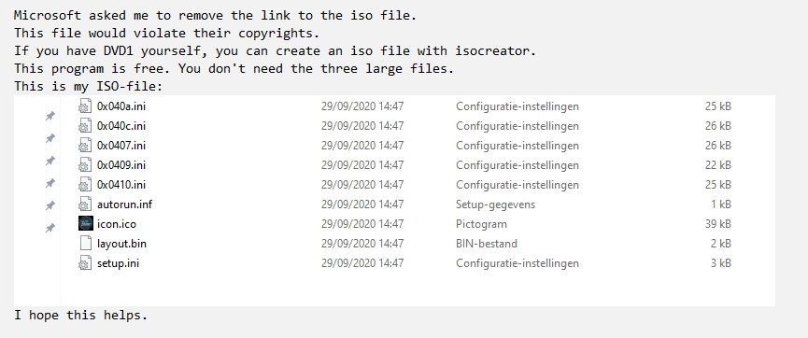Click the Pictogram type of icon.ico
The height and width of the screenshot is (338, 808).
click(x=481, y=224)
